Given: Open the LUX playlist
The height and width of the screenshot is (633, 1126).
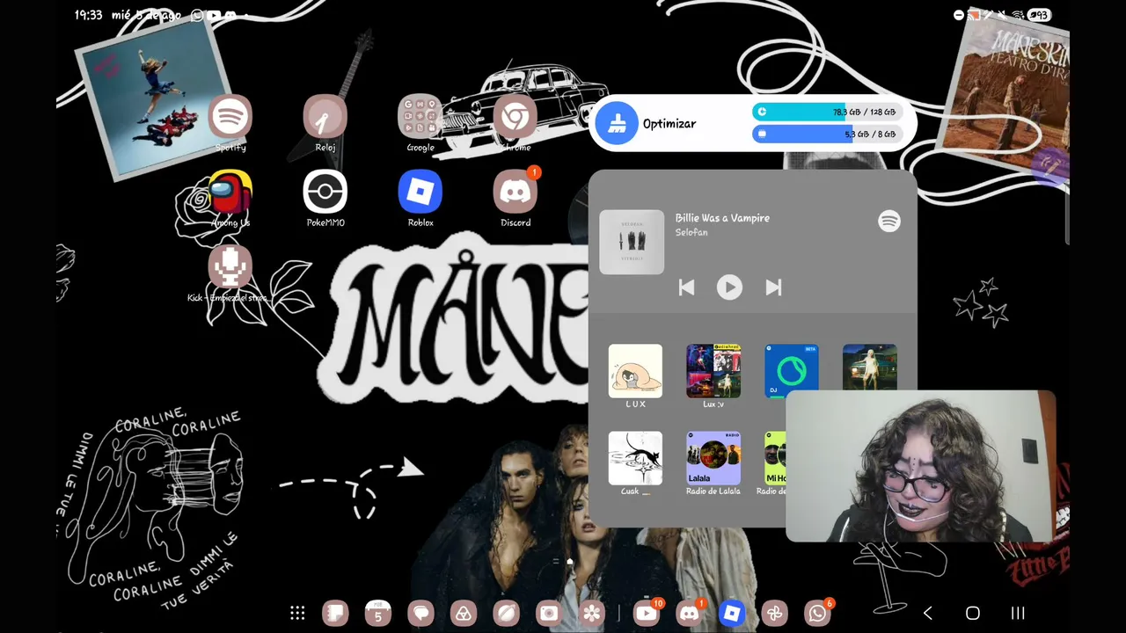Looking at the screenshot, I should tap(635, 371).
